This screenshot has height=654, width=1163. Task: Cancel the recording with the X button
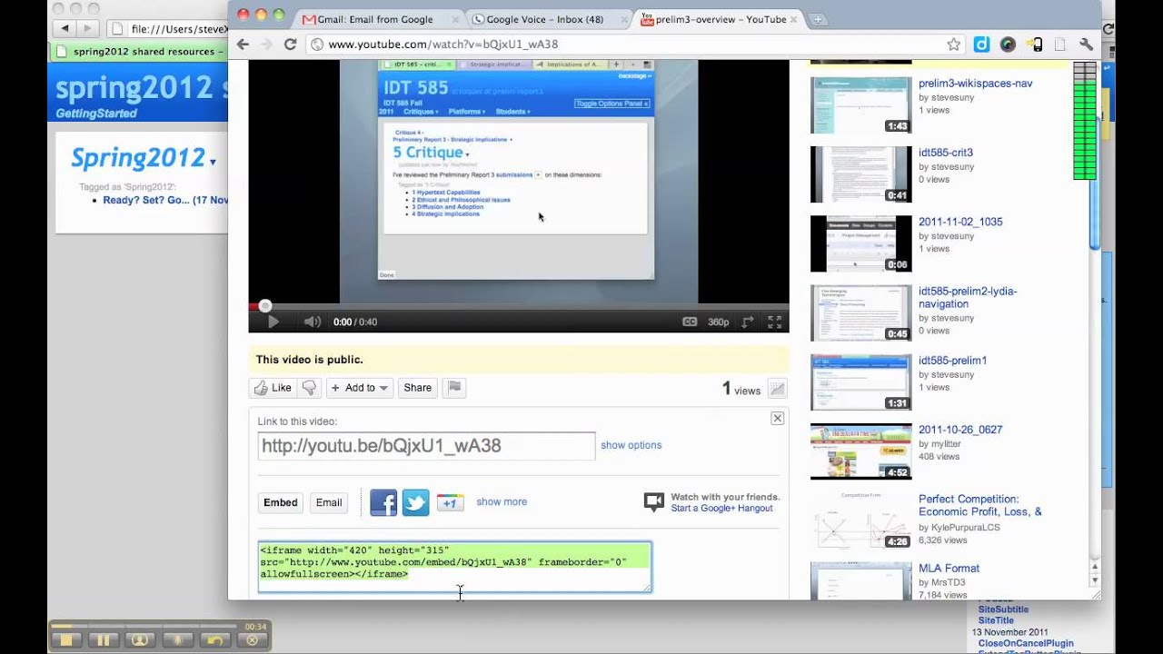252,639
